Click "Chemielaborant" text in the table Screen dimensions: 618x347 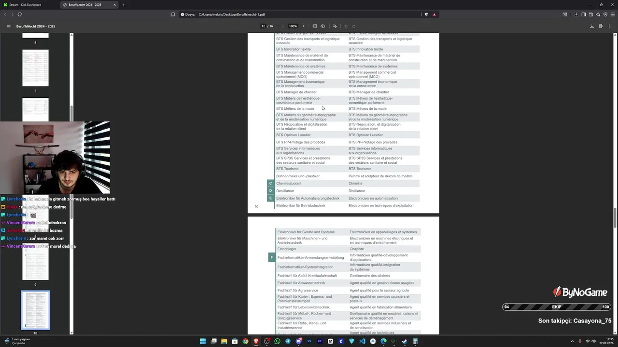click(x=289, y=184)
